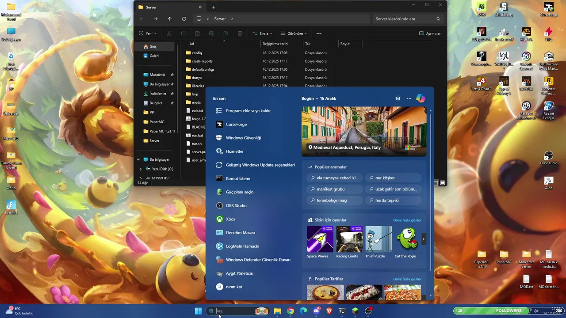This screenshot has width=566, height=318.
Task: Open the Sırala sort dropdown
Action: point(262,33)
